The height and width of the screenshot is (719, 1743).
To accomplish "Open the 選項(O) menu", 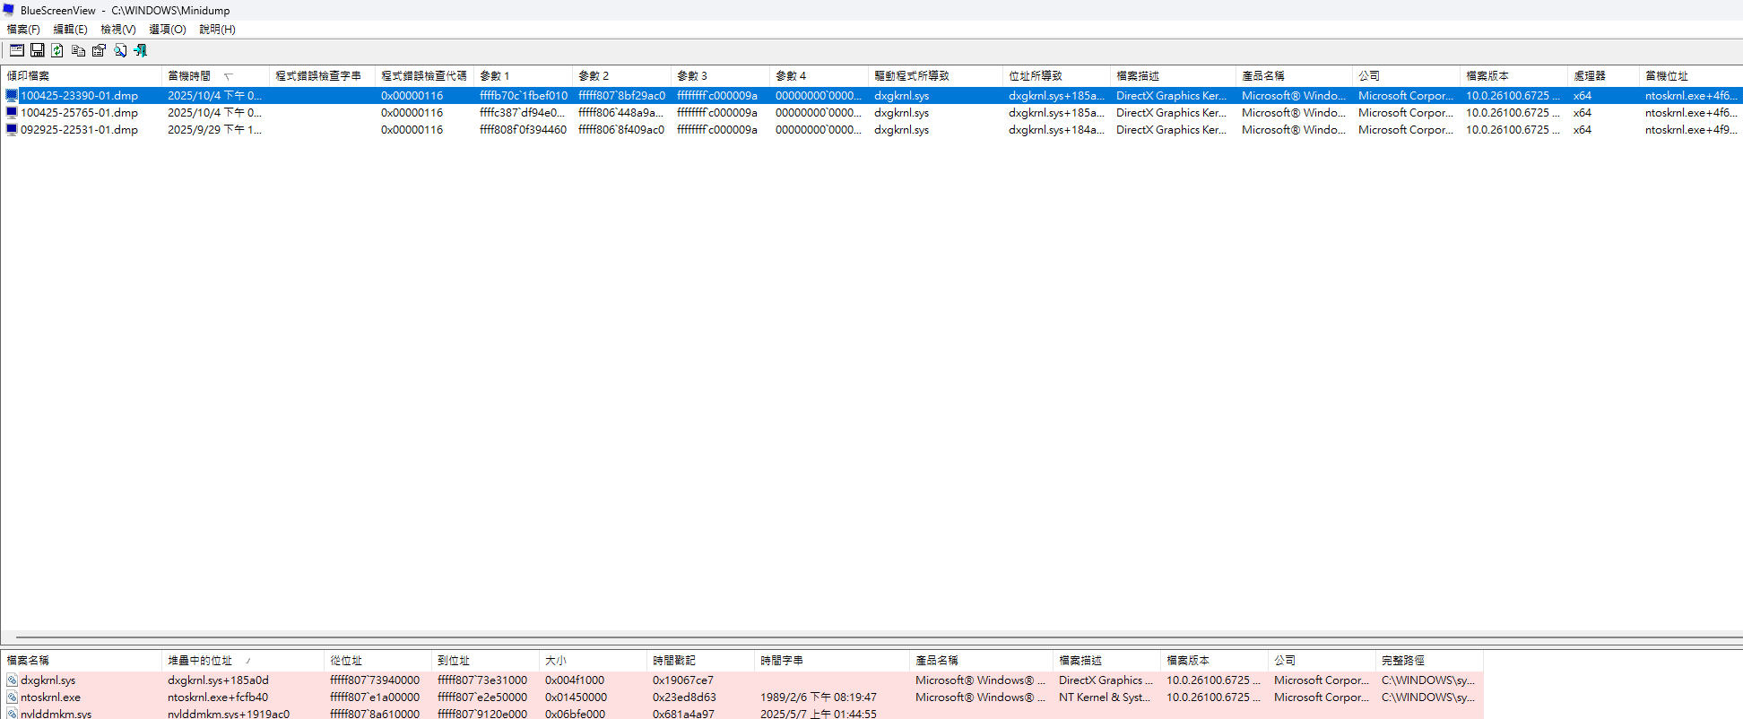I will 168,29.
